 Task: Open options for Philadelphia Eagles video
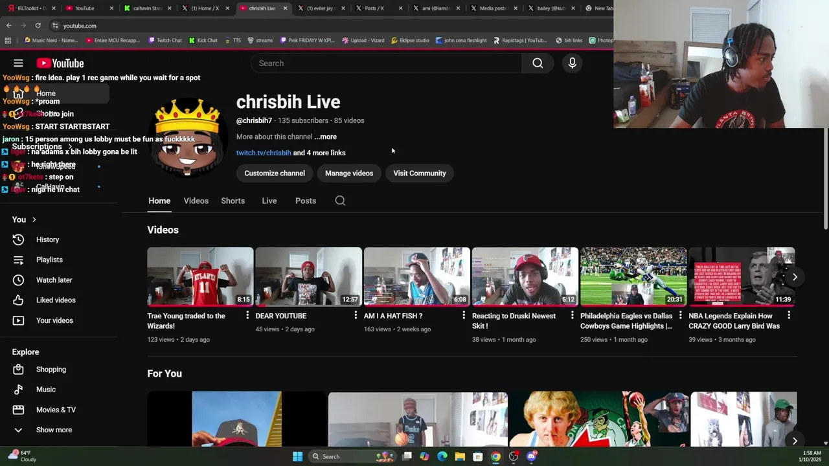tap(680, 315)
